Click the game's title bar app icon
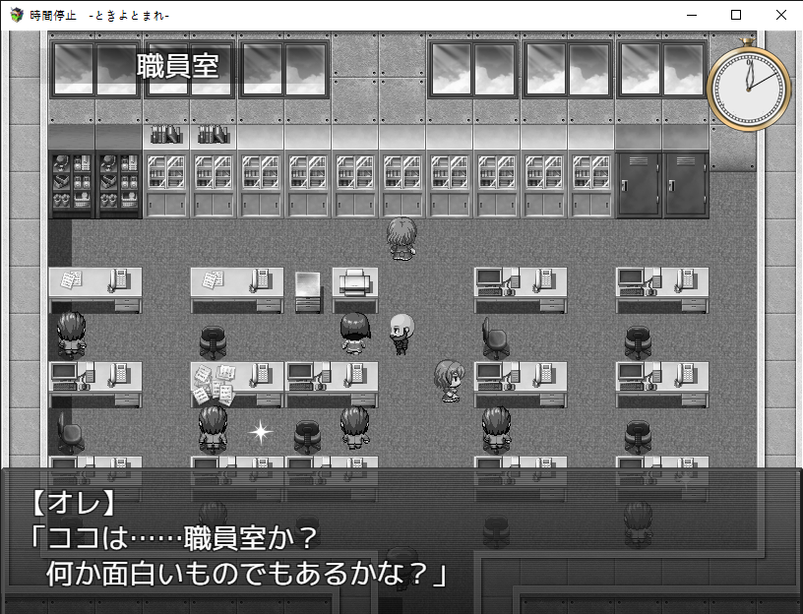Screen dimensions: 803x614 click(x=17, y=15)
